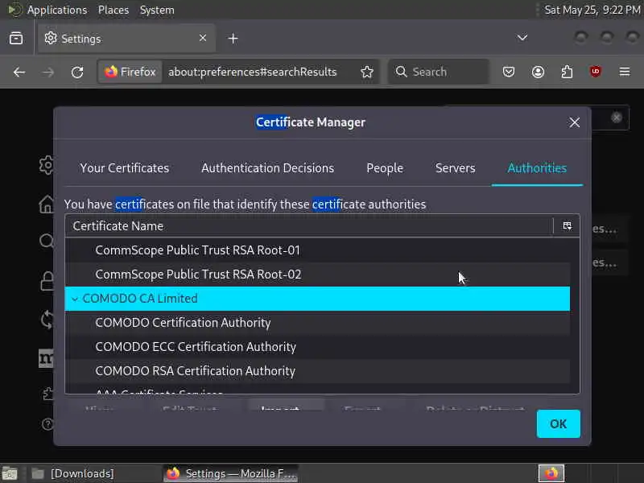Viewport: 644px width, 483px height.
Task: Select COMODO RSA Certification Authority row
Action: [x=317, y=371]
